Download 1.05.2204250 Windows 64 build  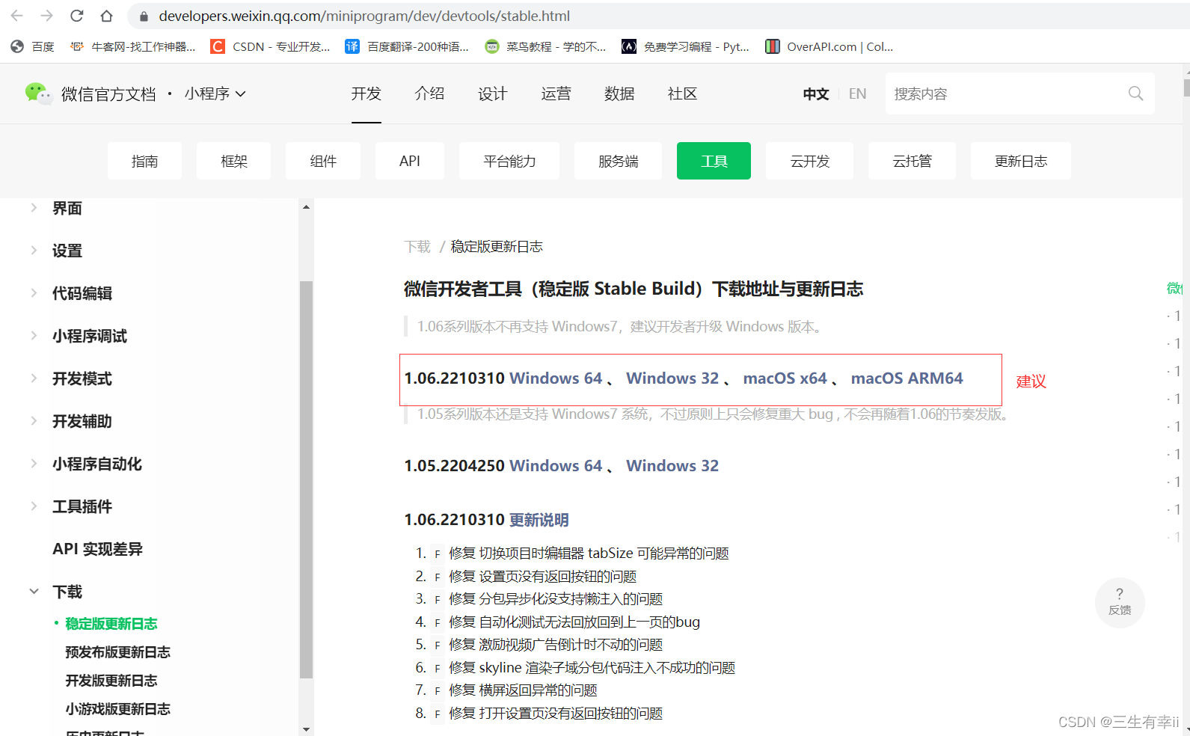point(556,466)
